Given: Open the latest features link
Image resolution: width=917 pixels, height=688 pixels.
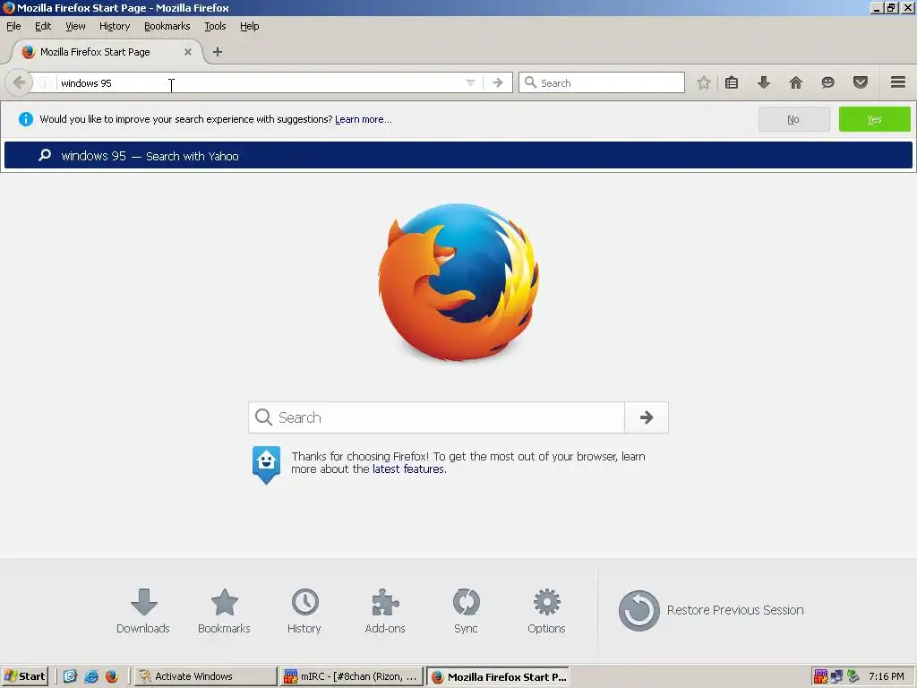Looking at the screenshot, I should point(408,469).
